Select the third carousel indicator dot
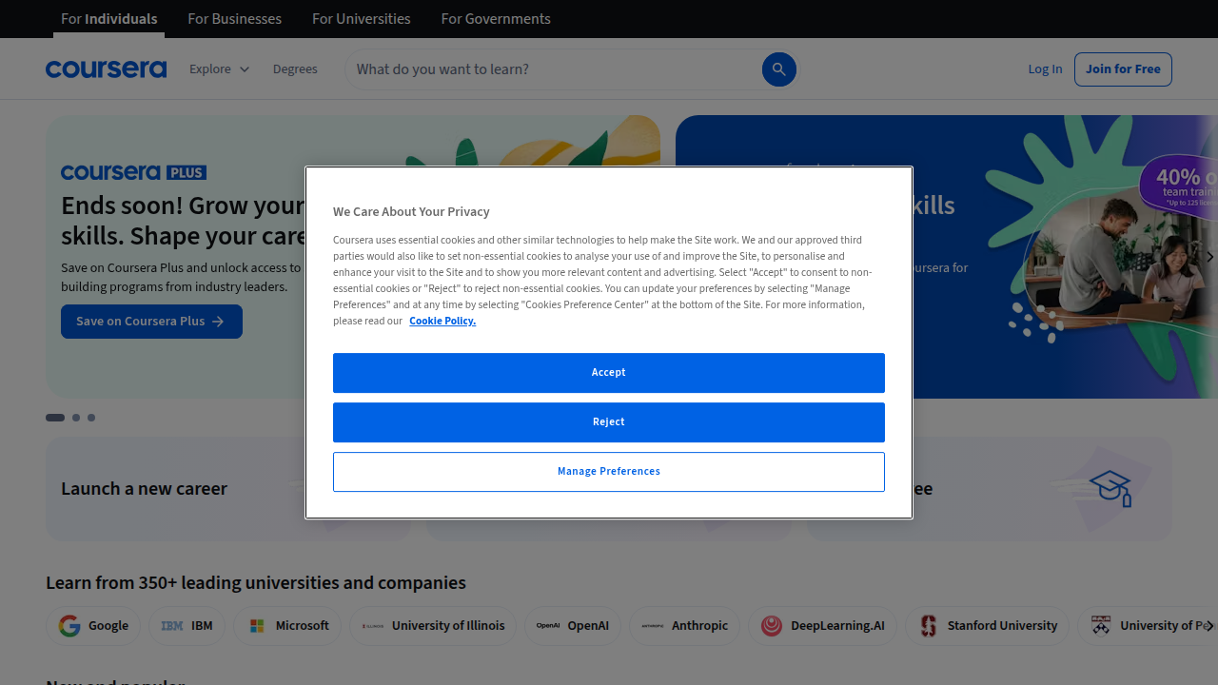Image resolution: width=1218 pixels, height=685 pixels. (90, 418)
